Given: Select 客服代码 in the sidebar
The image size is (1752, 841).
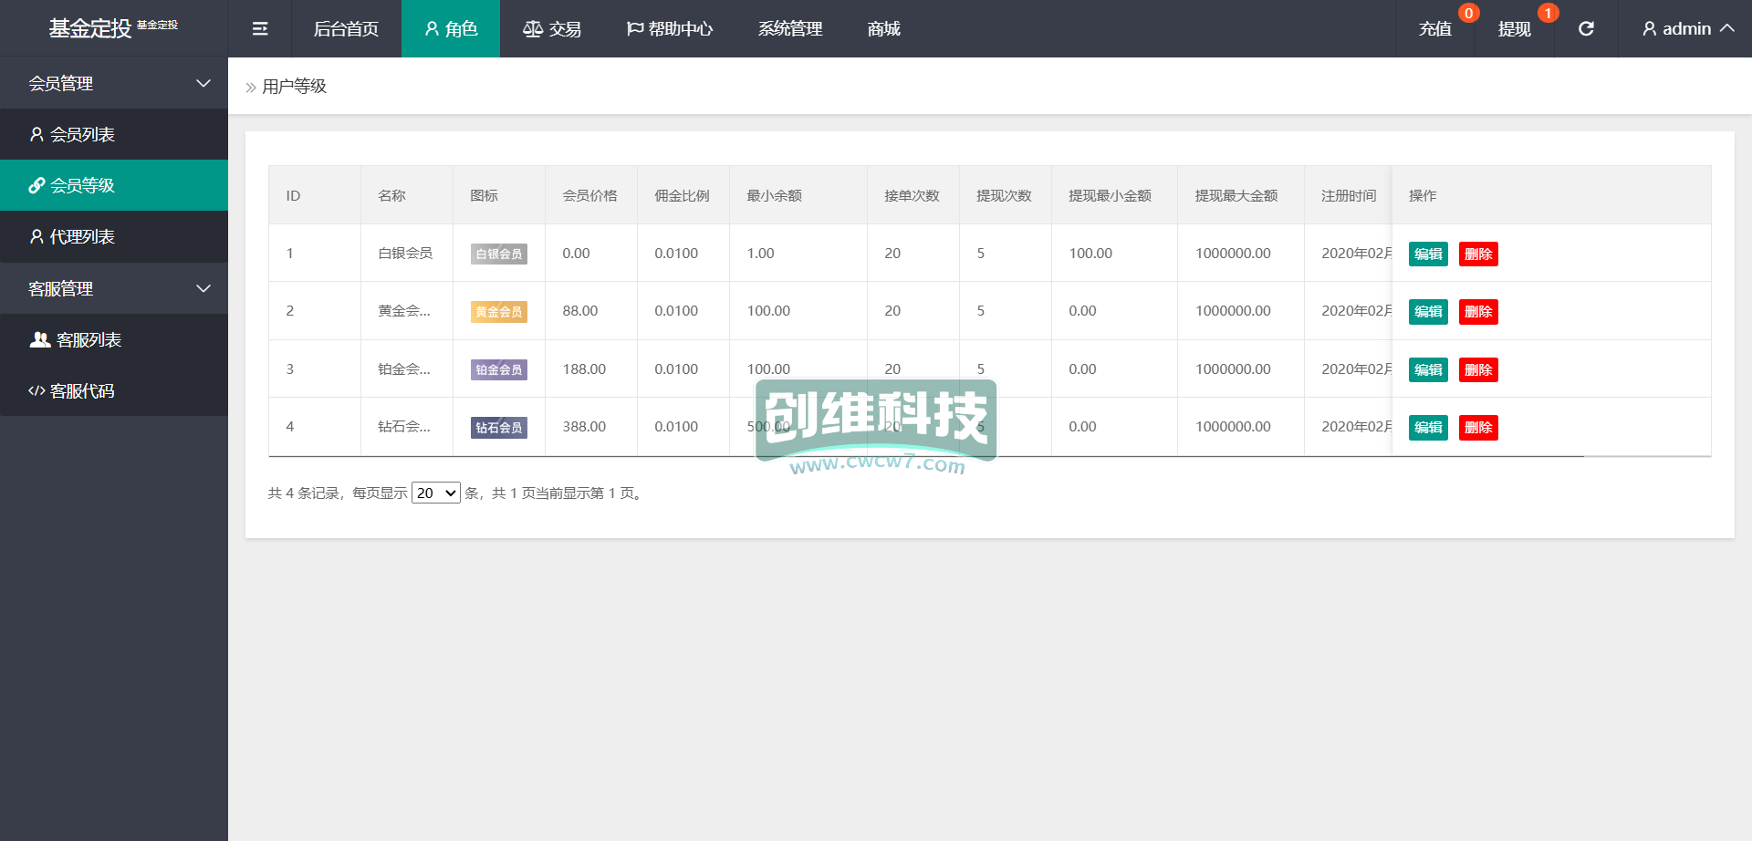Looking at the screenshot, I should click(x=82, y=391).
